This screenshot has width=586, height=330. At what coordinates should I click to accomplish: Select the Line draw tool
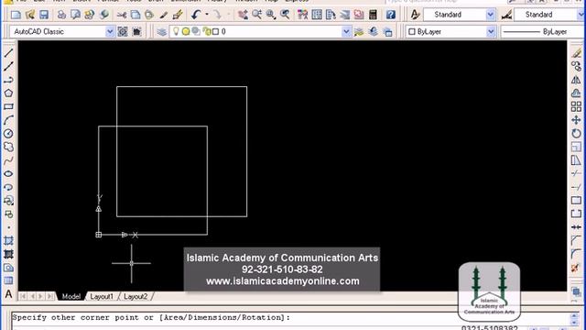pyautogui.click(x=8, y=53)
